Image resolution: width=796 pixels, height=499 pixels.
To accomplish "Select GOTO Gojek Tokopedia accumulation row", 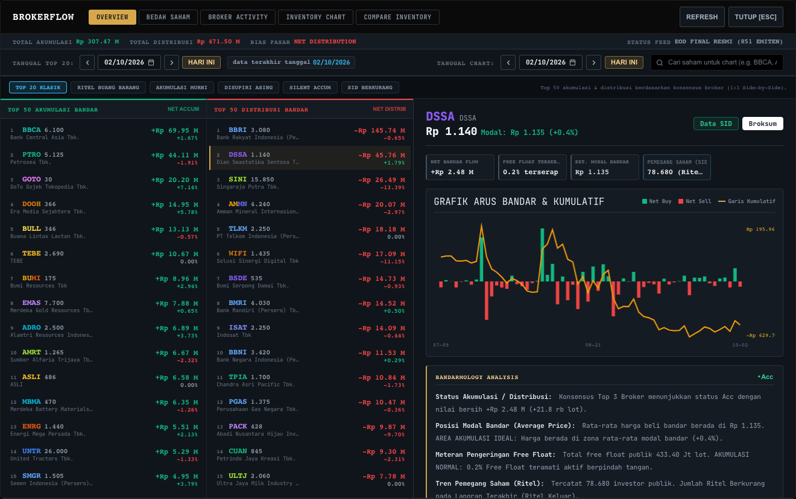I will point(104,183).
